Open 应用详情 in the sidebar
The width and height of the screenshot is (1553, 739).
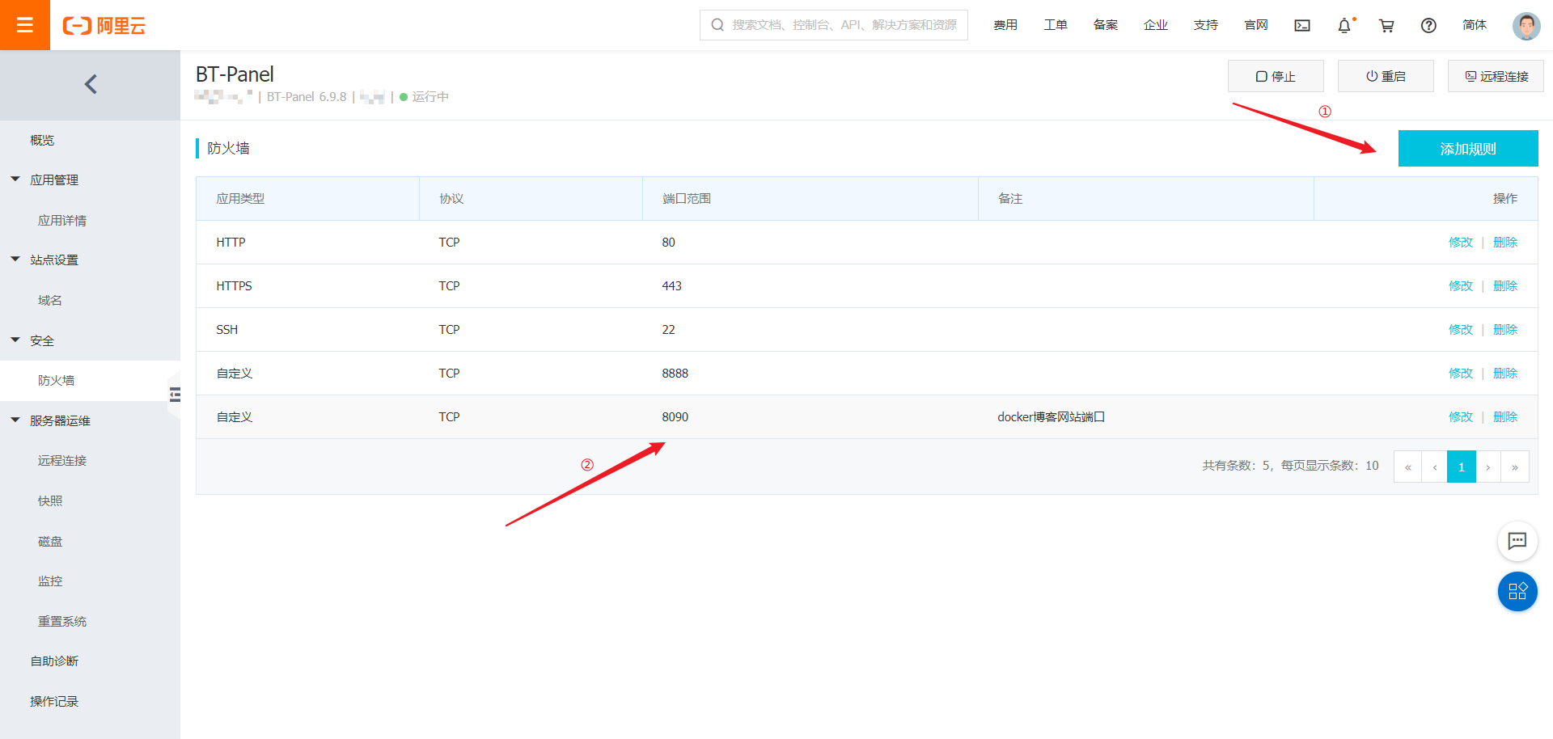[x=62, y=220]
